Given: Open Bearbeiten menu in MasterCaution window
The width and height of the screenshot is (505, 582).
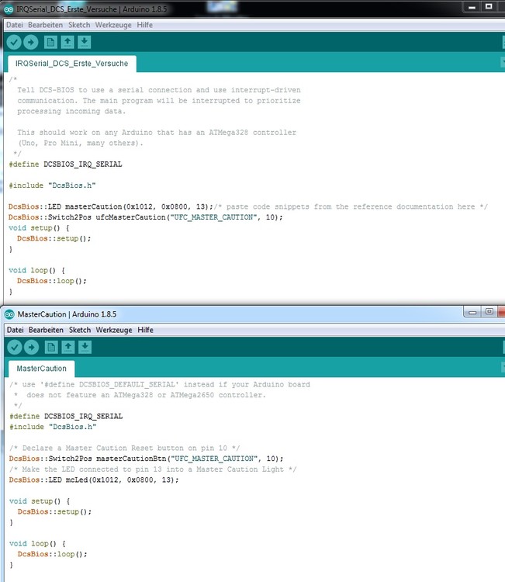Looking at the screenshot, I should point(46,330).
